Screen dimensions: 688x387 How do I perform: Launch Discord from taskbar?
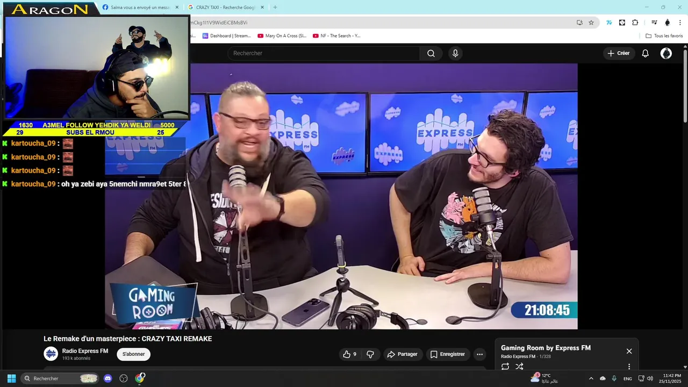point(107,378)
